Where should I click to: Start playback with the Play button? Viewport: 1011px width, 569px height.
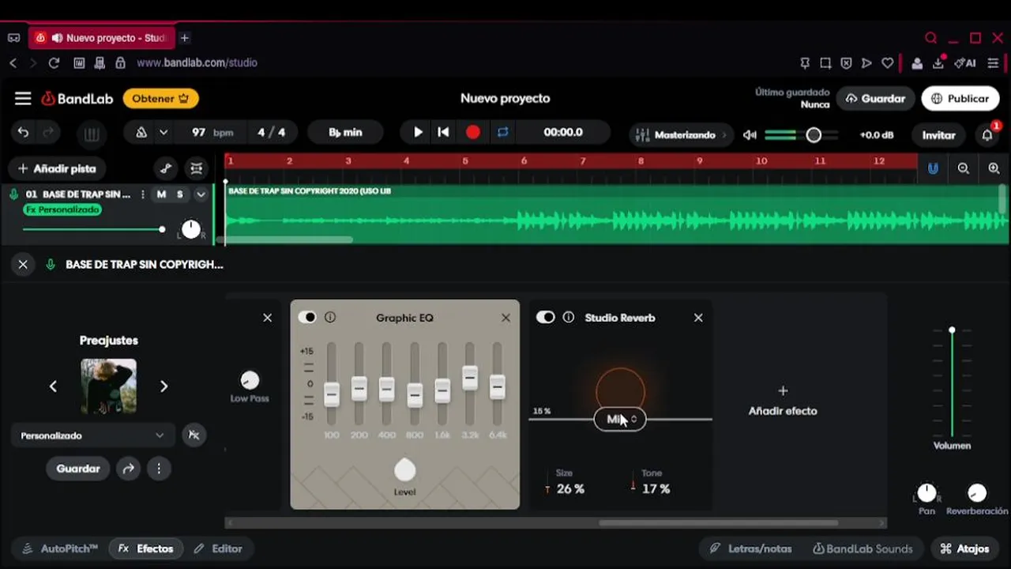coord(418,133)
